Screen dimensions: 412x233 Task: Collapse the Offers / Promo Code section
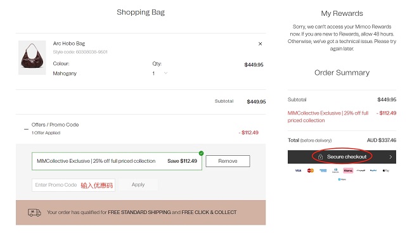pyautogui.click(x=26, y=129)
